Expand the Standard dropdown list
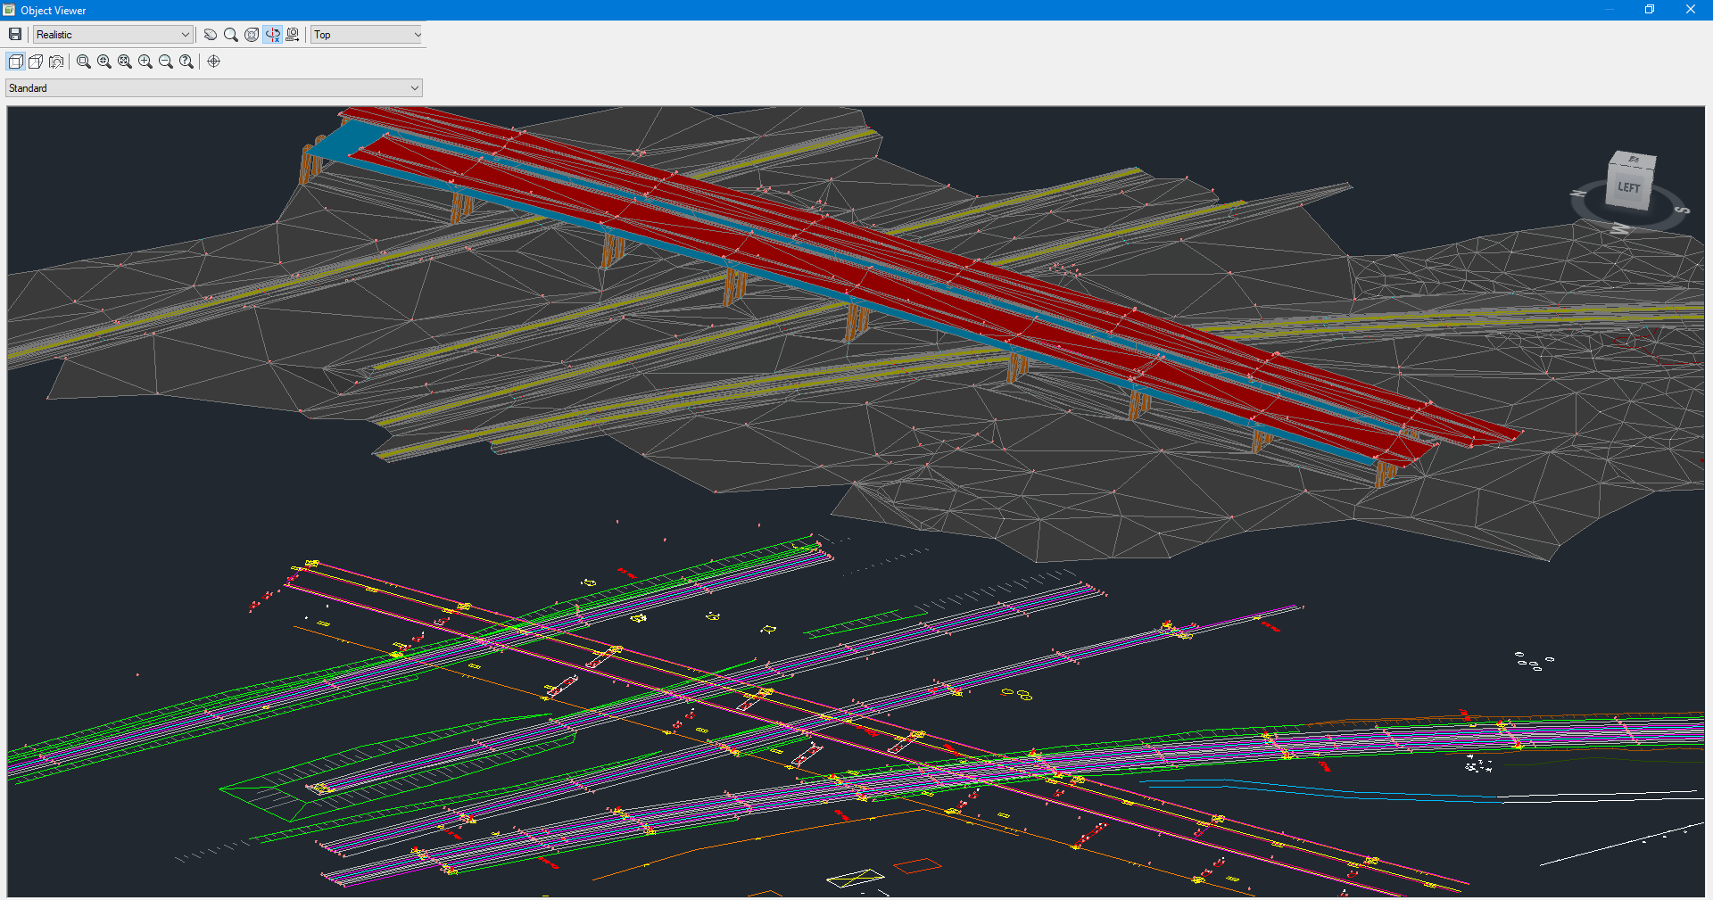Viewport: 1713px width, 900px height. point(213,88)
